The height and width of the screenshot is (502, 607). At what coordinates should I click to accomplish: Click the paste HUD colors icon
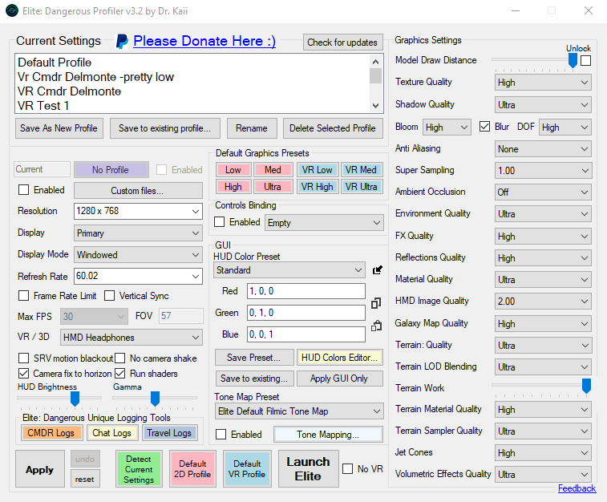point(376,326)
